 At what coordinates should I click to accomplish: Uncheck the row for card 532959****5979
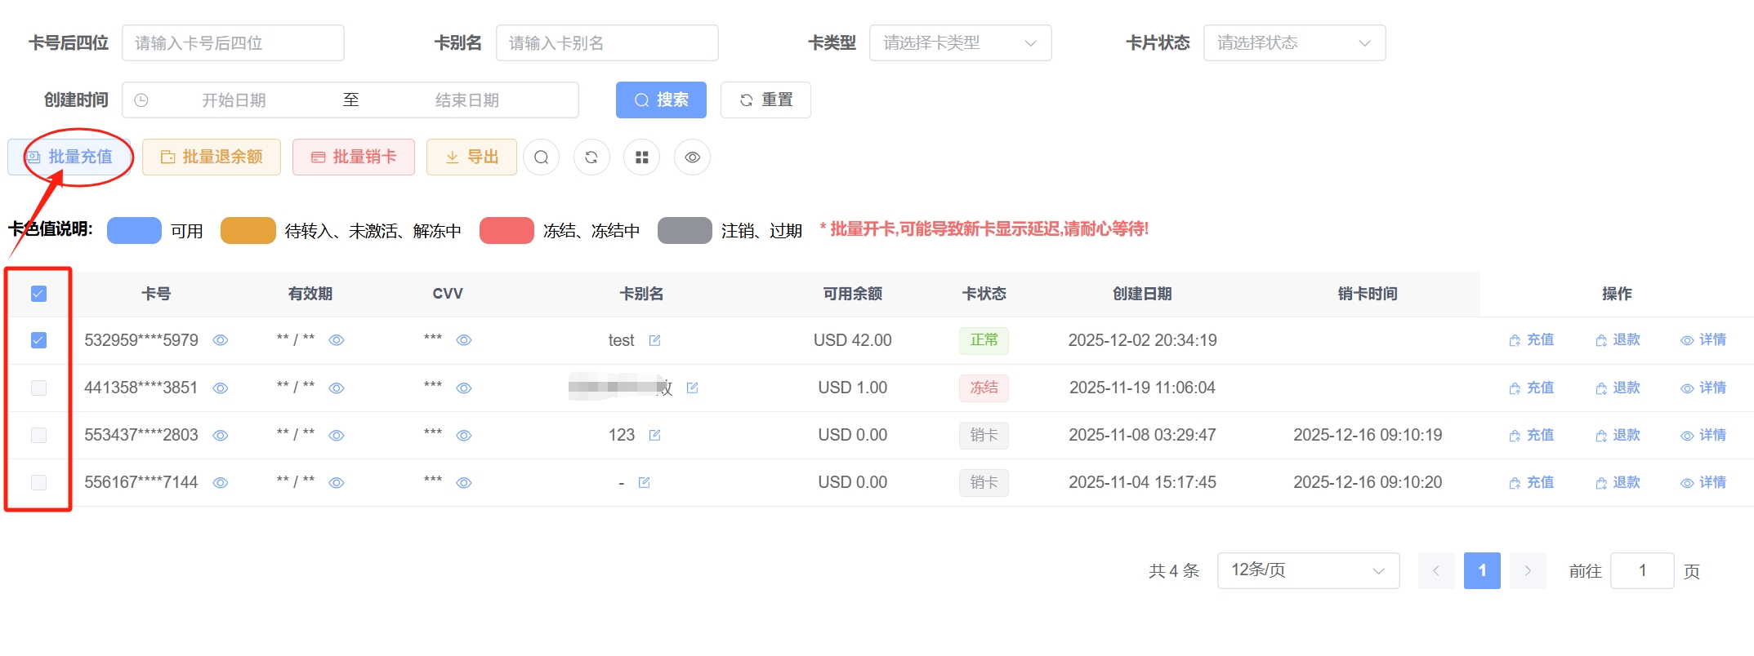point(38,340)
